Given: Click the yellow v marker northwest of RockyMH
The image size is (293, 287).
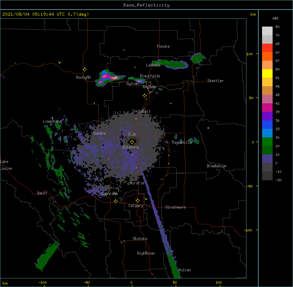Looking at the screenshot, I should [x=59, y=63].
